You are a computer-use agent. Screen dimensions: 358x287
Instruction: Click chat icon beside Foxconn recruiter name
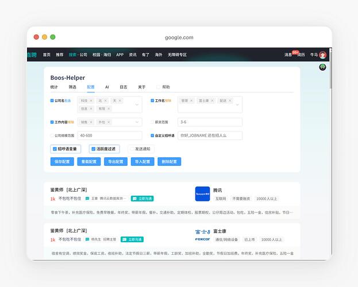87,239
